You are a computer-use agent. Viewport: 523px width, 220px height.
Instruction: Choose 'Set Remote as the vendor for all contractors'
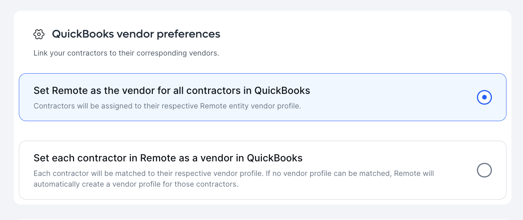pos(172,91)
